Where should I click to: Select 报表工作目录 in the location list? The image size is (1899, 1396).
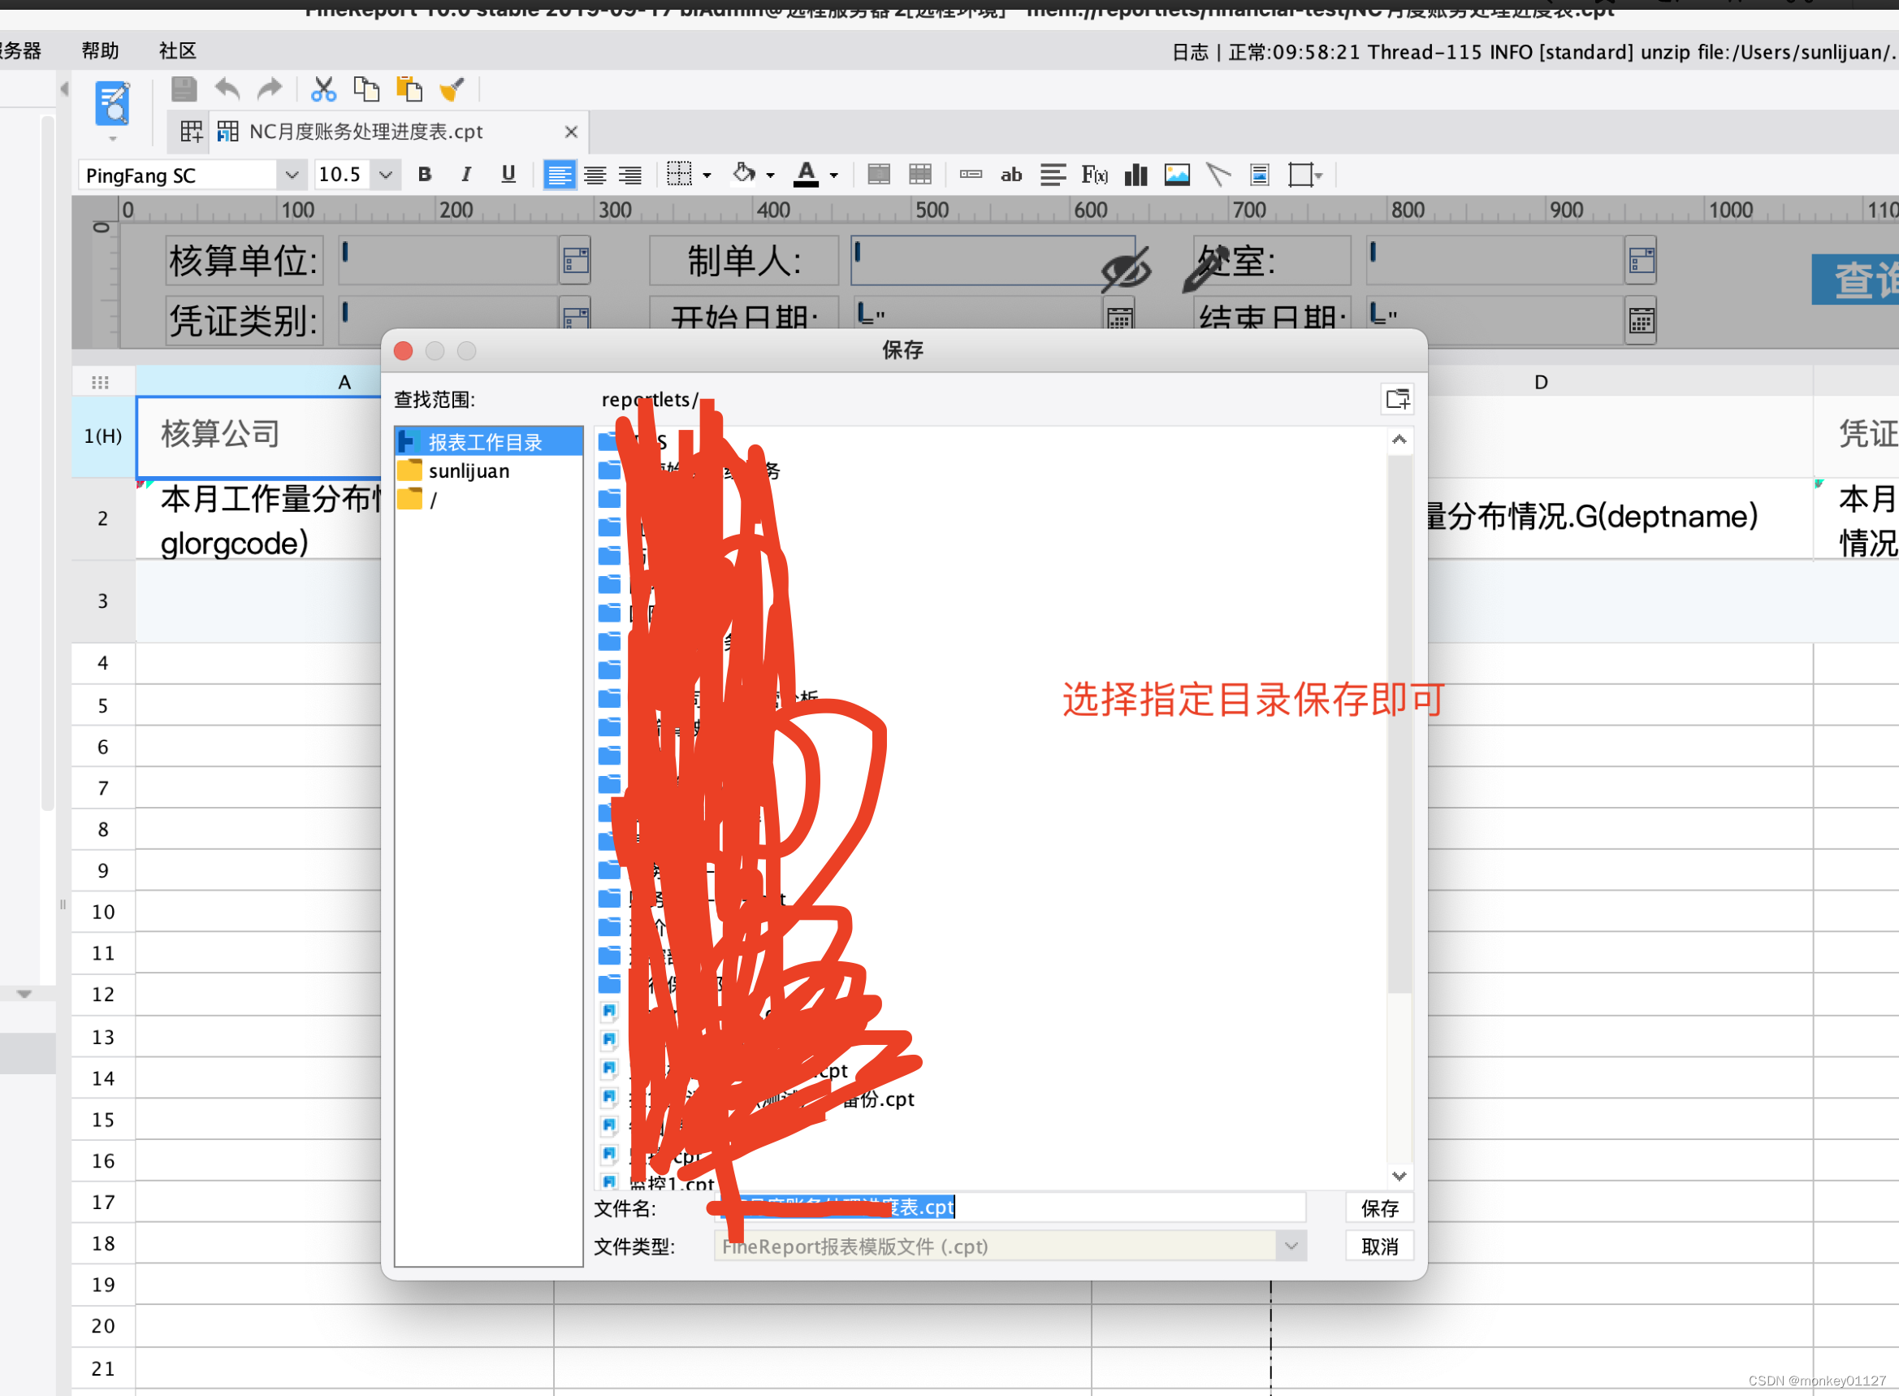(x=488, y=441)
